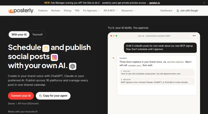Click the posterly bird logo
This screenshot has height=114, width=208.
[10, 11]
